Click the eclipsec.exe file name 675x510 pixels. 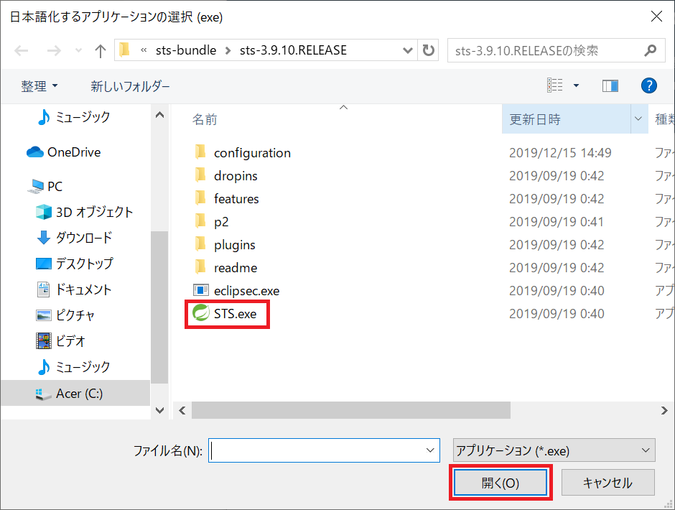pos(247,291)
